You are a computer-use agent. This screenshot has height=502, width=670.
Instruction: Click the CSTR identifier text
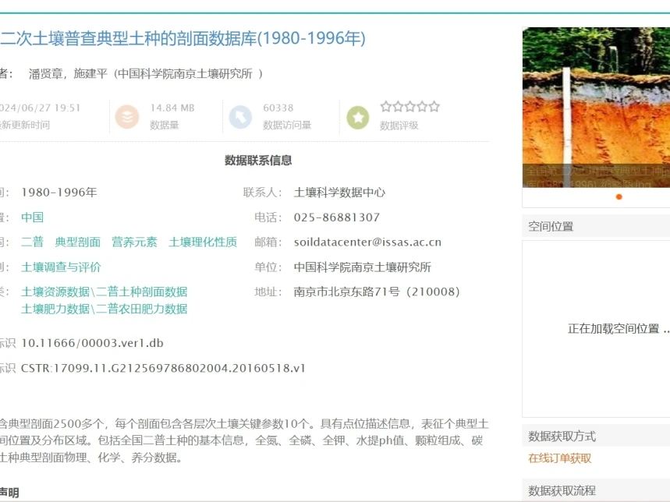tap(163, 368)
